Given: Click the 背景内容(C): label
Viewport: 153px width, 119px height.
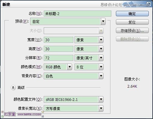Looking at the screenshot, I should [x=32, y=76].
